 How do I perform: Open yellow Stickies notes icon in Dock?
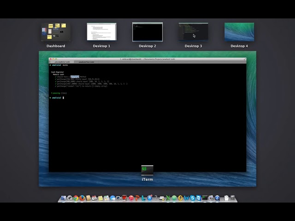(x=100, y=198)
